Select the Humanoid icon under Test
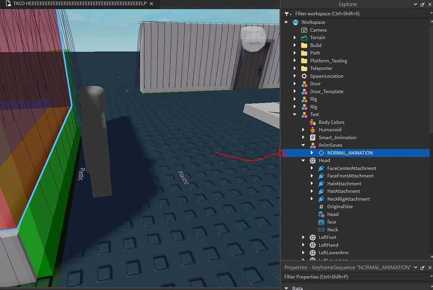The image size is (433, 290). coord(312,130)
